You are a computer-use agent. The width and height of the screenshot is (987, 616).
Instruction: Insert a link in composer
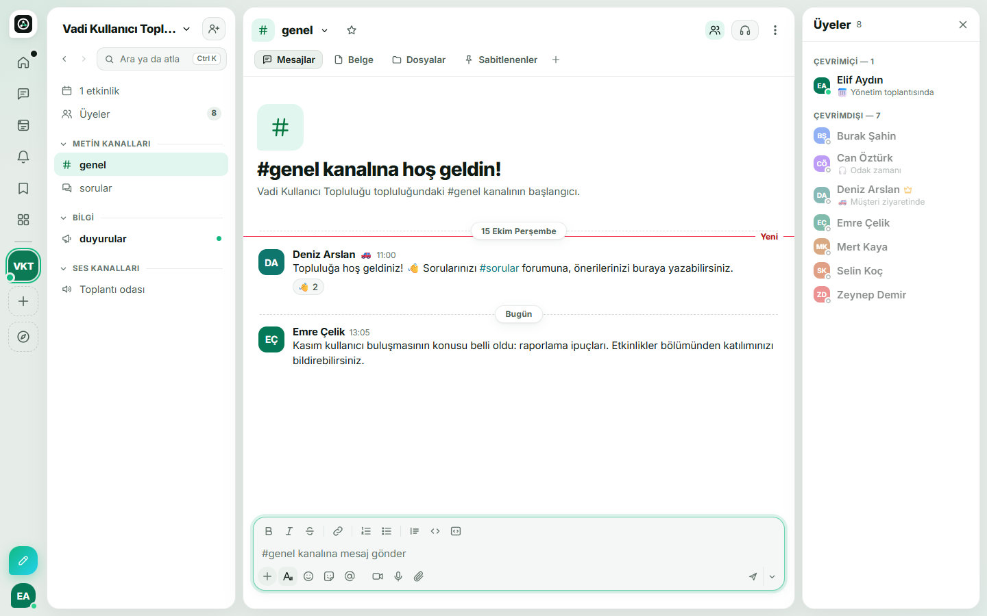pos(338,531)
